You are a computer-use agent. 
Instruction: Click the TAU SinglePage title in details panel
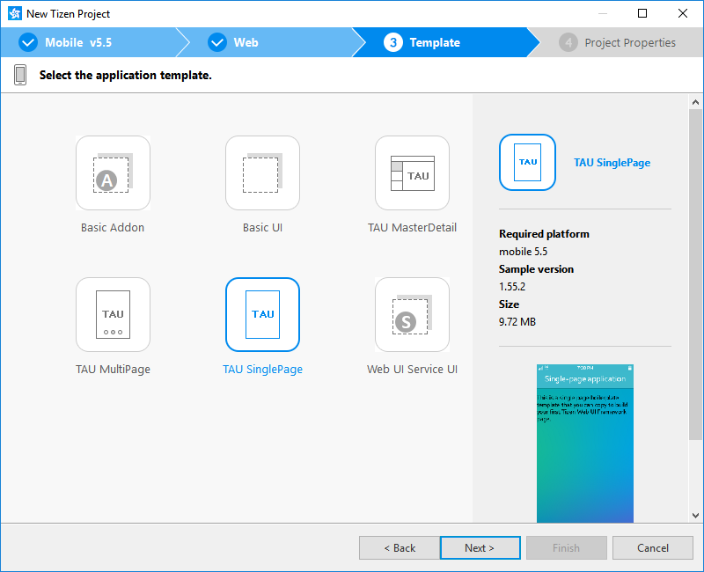(612, 163)
